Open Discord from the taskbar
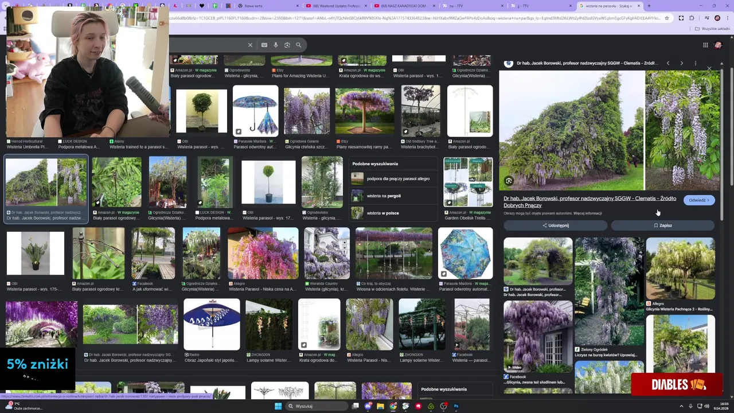Viewport: 734px width, 413px height. click(368, 406)
